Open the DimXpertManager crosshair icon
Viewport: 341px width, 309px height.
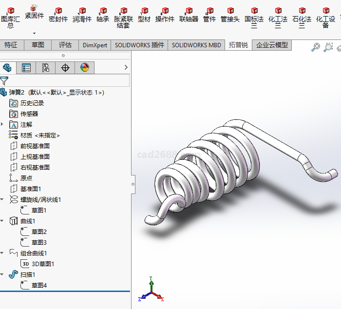click(x=65, y=68)
